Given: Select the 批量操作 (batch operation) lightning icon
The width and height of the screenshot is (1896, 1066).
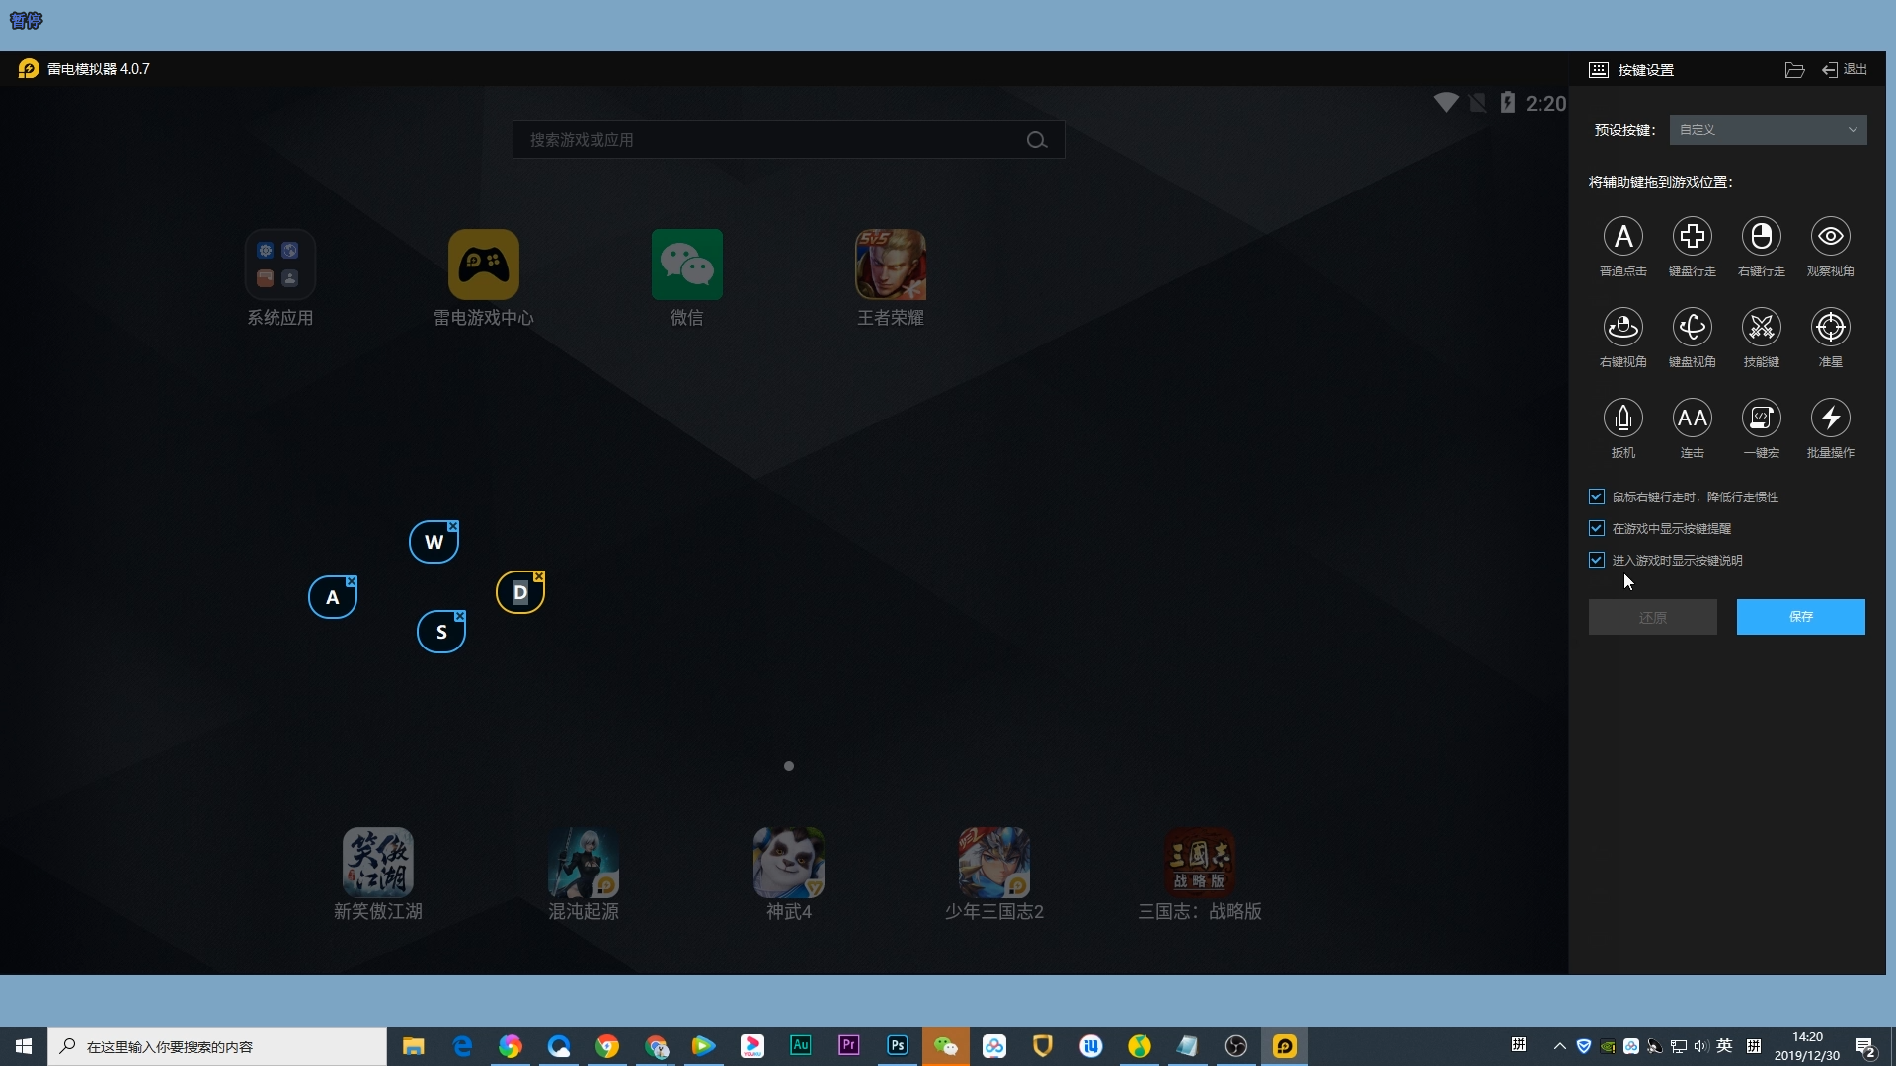Looking at the screenshot, I should (1830, 419).
